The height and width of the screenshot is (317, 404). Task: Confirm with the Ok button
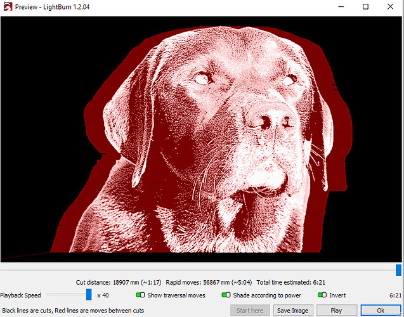pos(381,310)
